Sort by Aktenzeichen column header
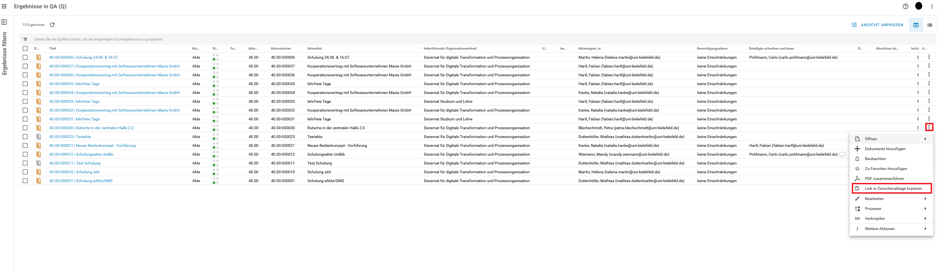This screenshot has width=939, height=273. (281, 48)
